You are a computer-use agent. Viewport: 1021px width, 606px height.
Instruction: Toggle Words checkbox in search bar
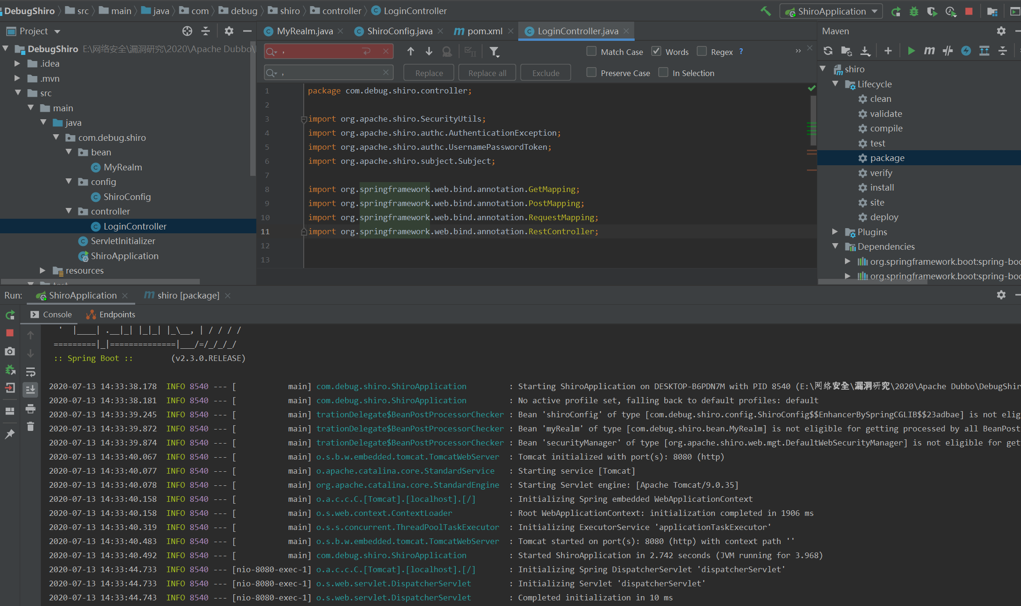click(655, 52)
